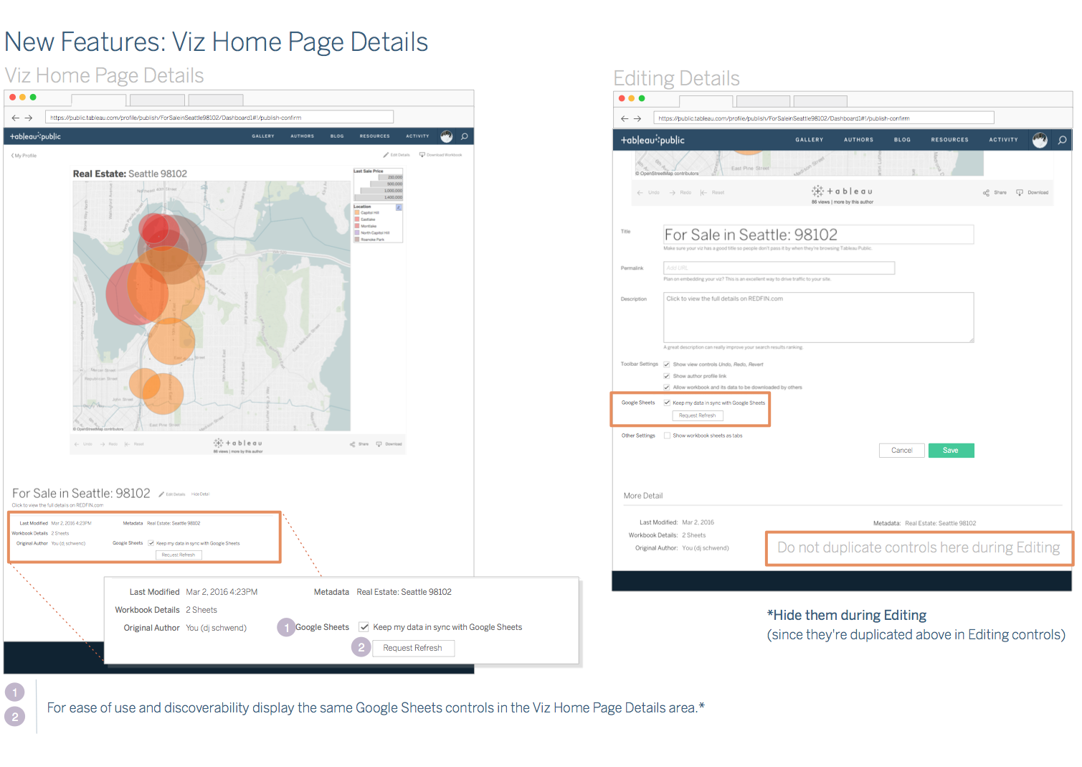Screen dimensions: 1082x767
Task: Click the Redo arrow under the Seattle map
Action: coord(103,444)
